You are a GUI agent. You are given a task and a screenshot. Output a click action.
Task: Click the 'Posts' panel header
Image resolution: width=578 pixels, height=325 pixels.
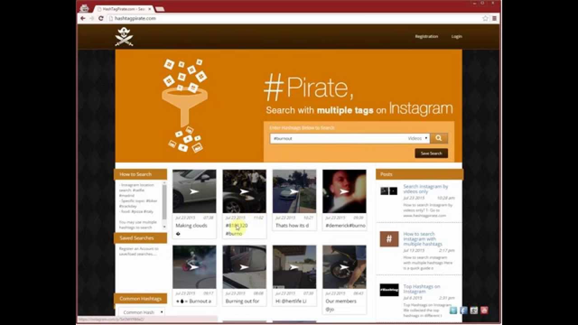pyautogui.click(x=420, y=174)
